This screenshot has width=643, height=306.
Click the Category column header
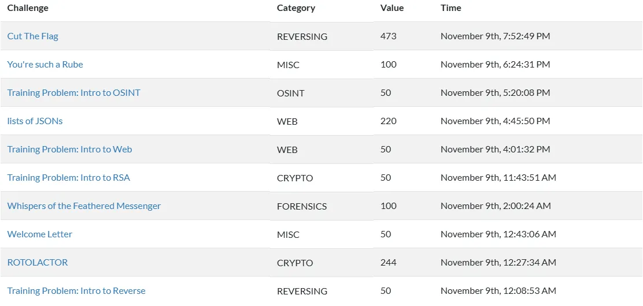tap(296, 8)
